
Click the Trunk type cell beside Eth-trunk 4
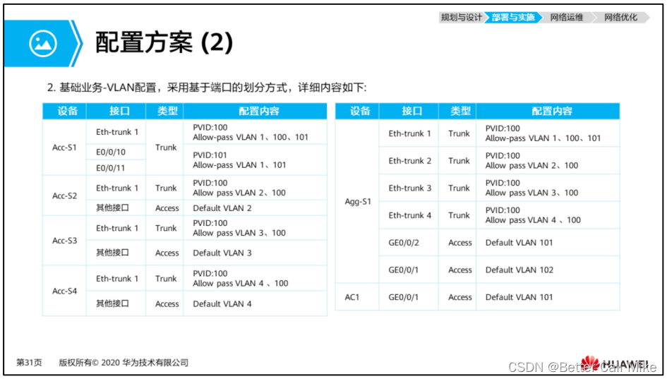coord(457,215)
